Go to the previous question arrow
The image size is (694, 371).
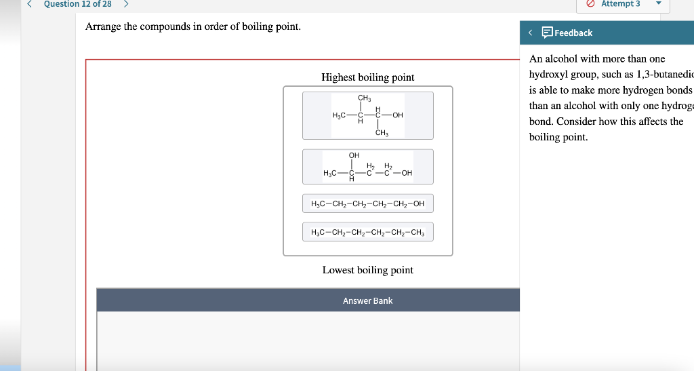30,4
